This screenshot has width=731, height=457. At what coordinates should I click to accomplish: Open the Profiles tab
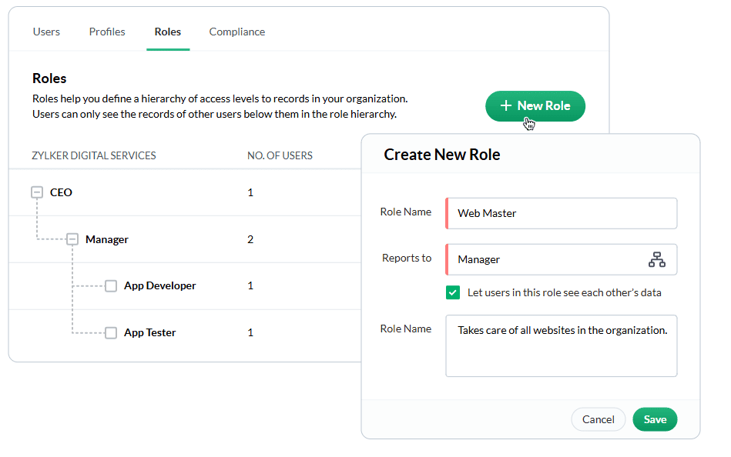[x=107, y=32]
